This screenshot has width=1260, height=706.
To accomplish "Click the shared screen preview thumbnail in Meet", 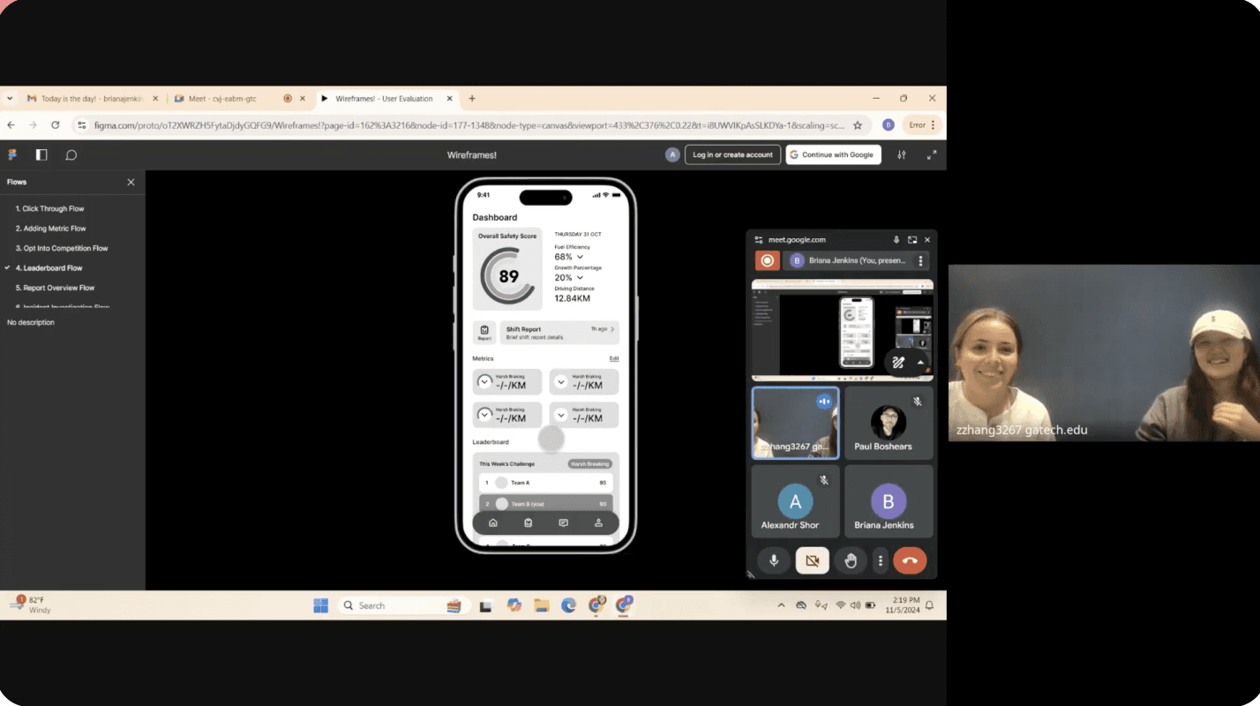I will click(843, 328).
